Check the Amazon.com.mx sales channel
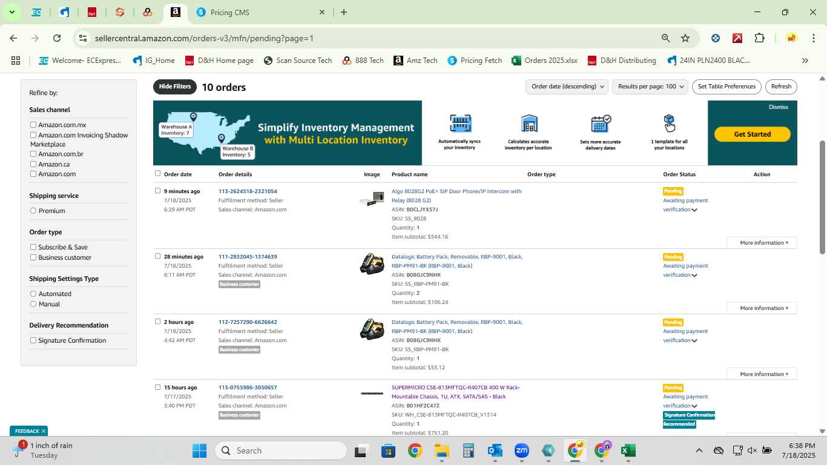Image resolution: width=827 pixels, height=465 pixels. pos(33,125)
